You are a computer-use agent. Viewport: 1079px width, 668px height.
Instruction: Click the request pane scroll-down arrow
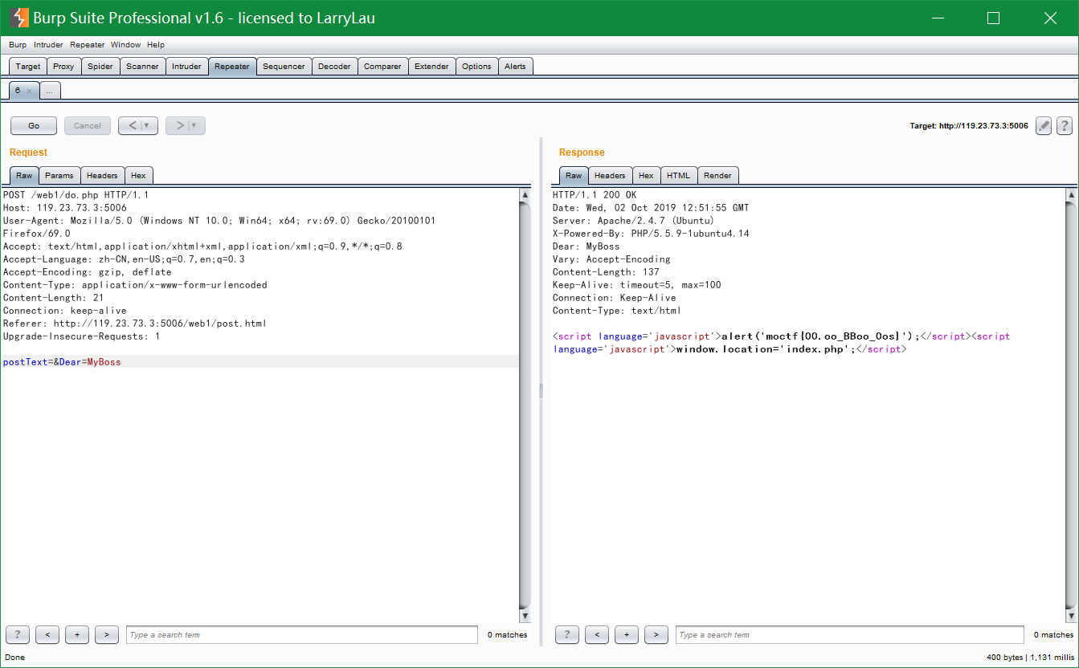pos(525,616)
